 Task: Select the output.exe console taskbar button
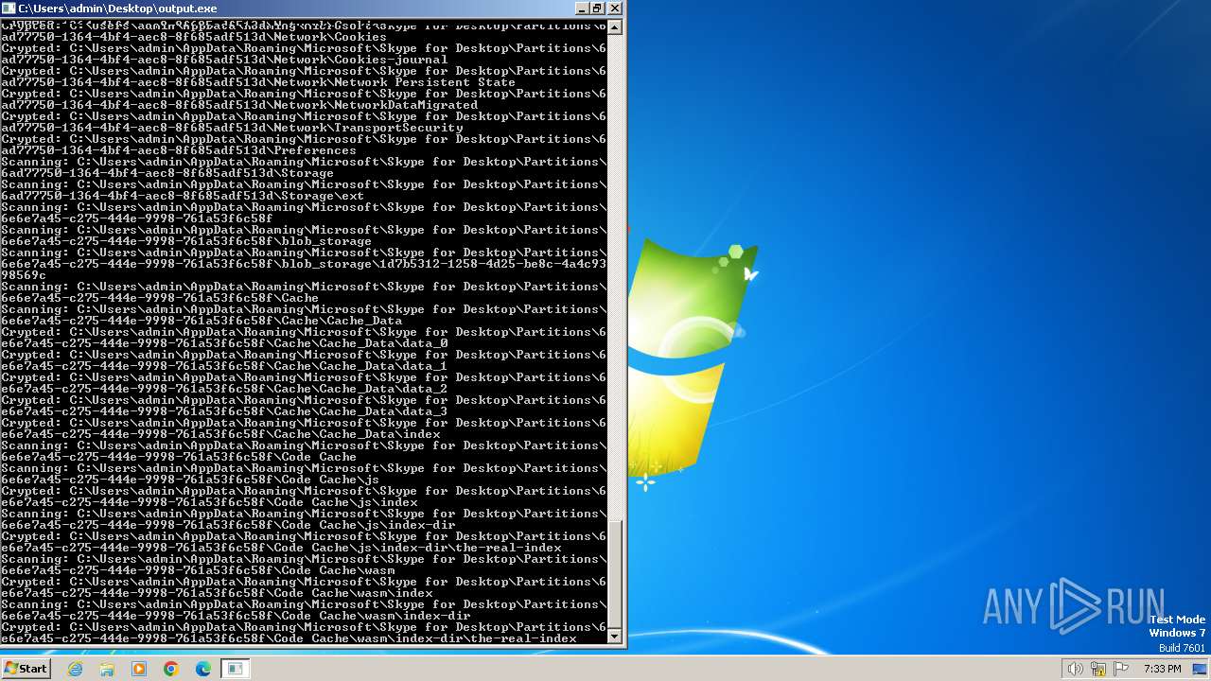point(235,669)
